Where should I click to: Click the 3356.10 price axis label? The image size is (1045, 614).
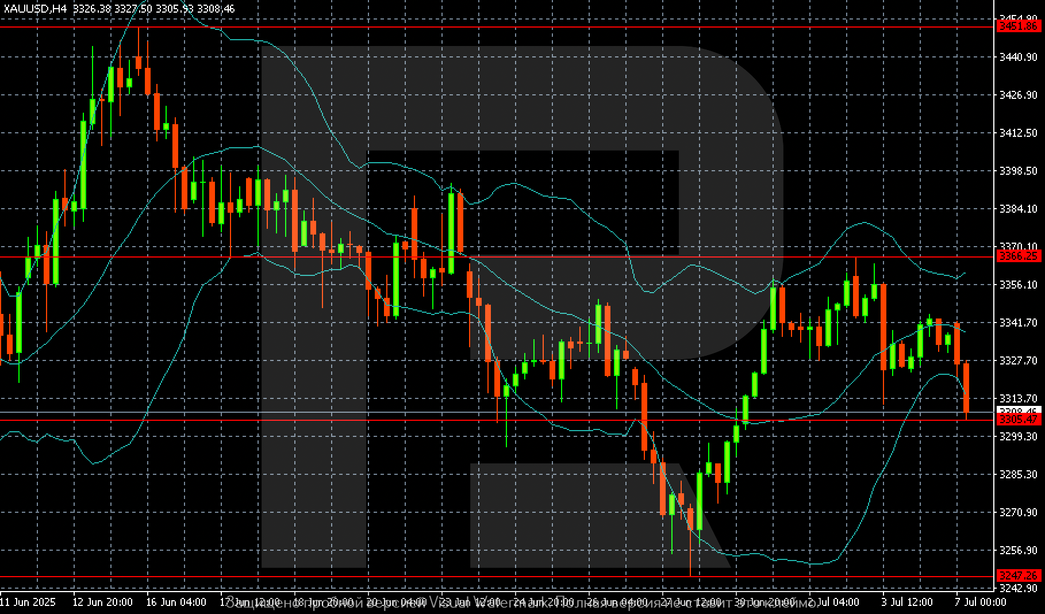(1018, 285)
